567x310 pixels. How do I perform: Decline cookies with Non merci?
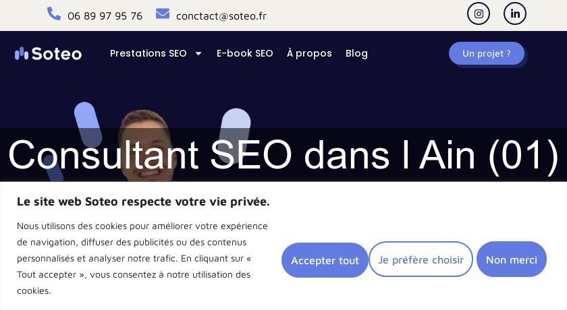512,259
